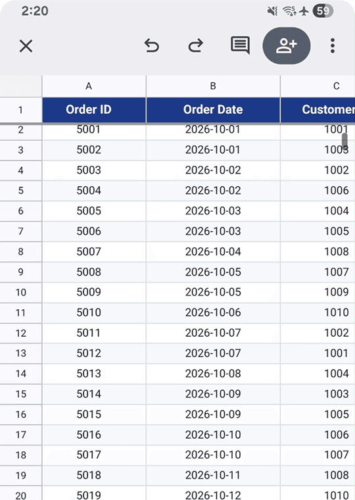Select row 18 header
The height and width of the screenshot is (500, 355).
pos(21,455)
